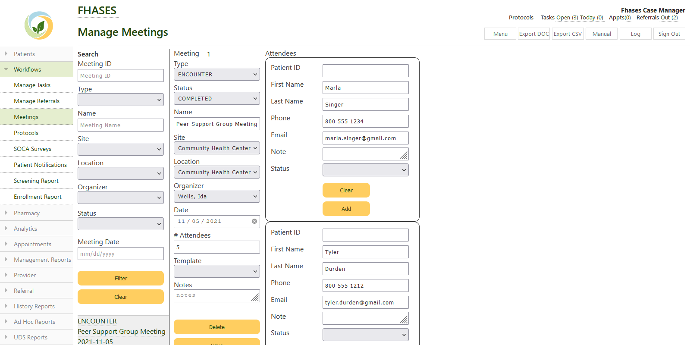Open the Log
This screenshot has height=345, width=690.
(635, 34)
